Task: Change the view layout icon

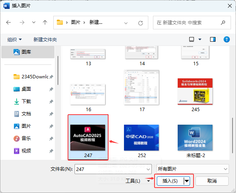Action: tap(192, 39)
